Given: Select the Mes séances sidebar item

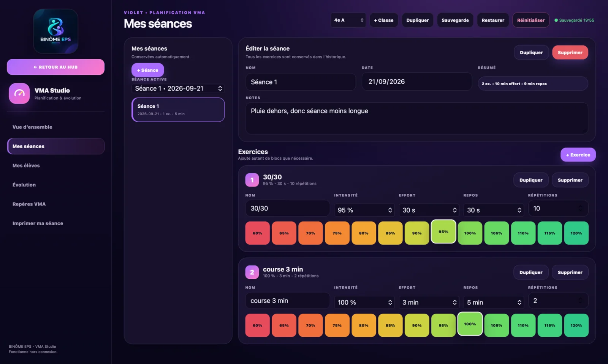Looking at the screenshot, I should pos(55,146).
